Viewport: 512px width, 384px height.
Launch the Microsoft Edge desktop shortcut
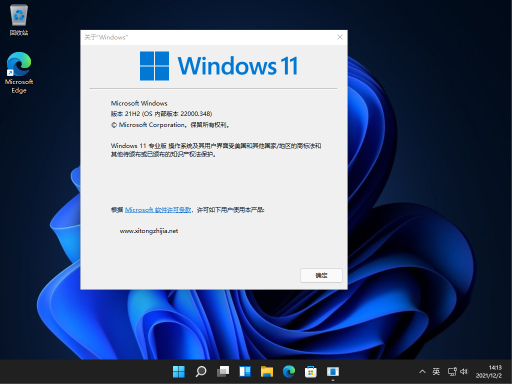[18, 65]
